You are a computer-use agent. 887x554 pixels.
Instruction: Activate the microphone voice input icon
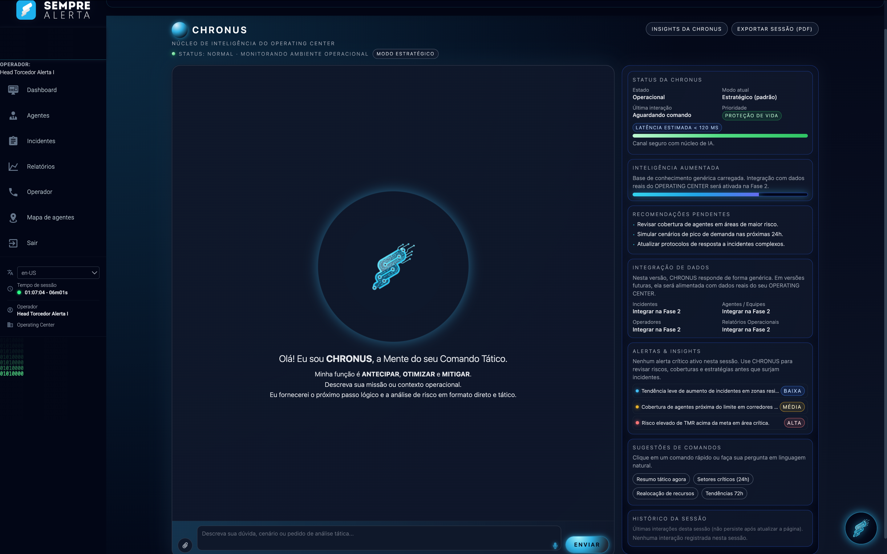click(x=555, y=545)
